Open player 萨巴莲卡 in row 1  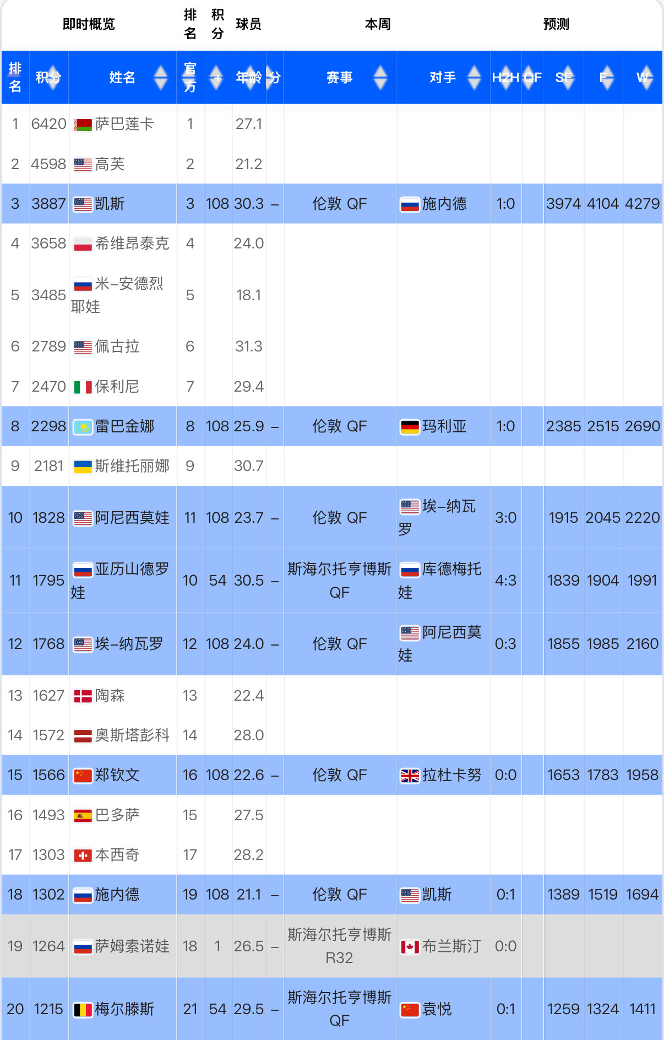point(124,124)
